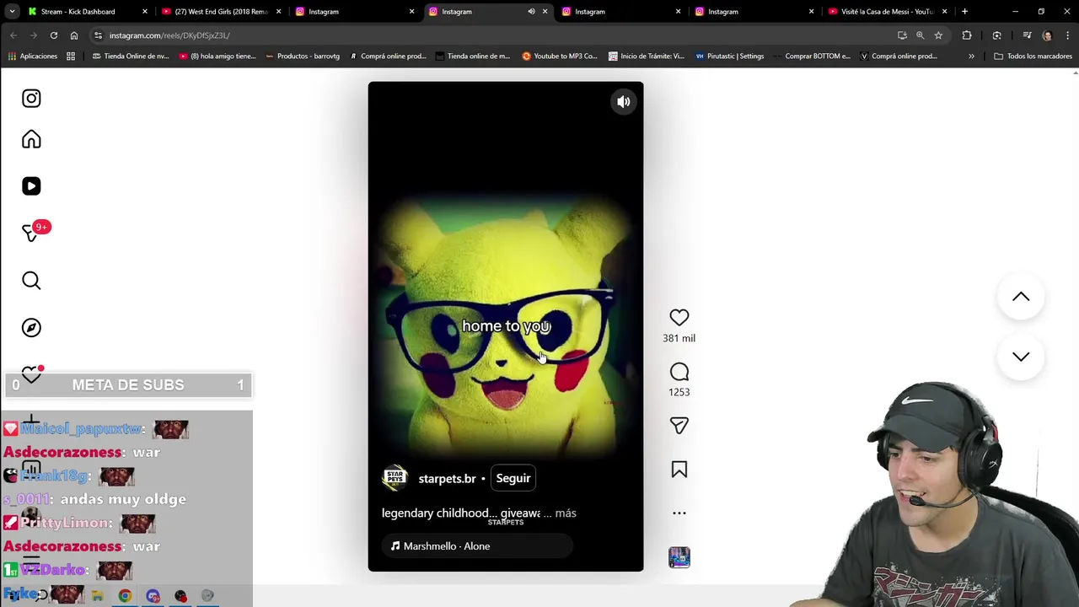
Task: Toggle reel sound with speaker icon
Action: tap(624, 102)
